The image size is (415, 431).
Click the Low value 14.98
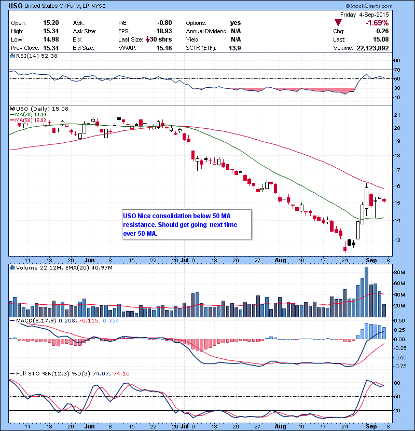51,39
